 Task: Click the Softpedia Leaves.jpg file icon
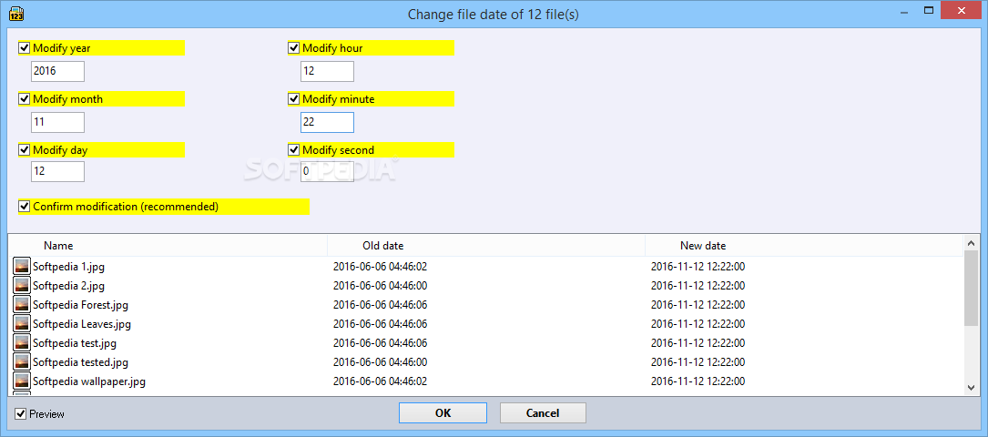point(22,324)
